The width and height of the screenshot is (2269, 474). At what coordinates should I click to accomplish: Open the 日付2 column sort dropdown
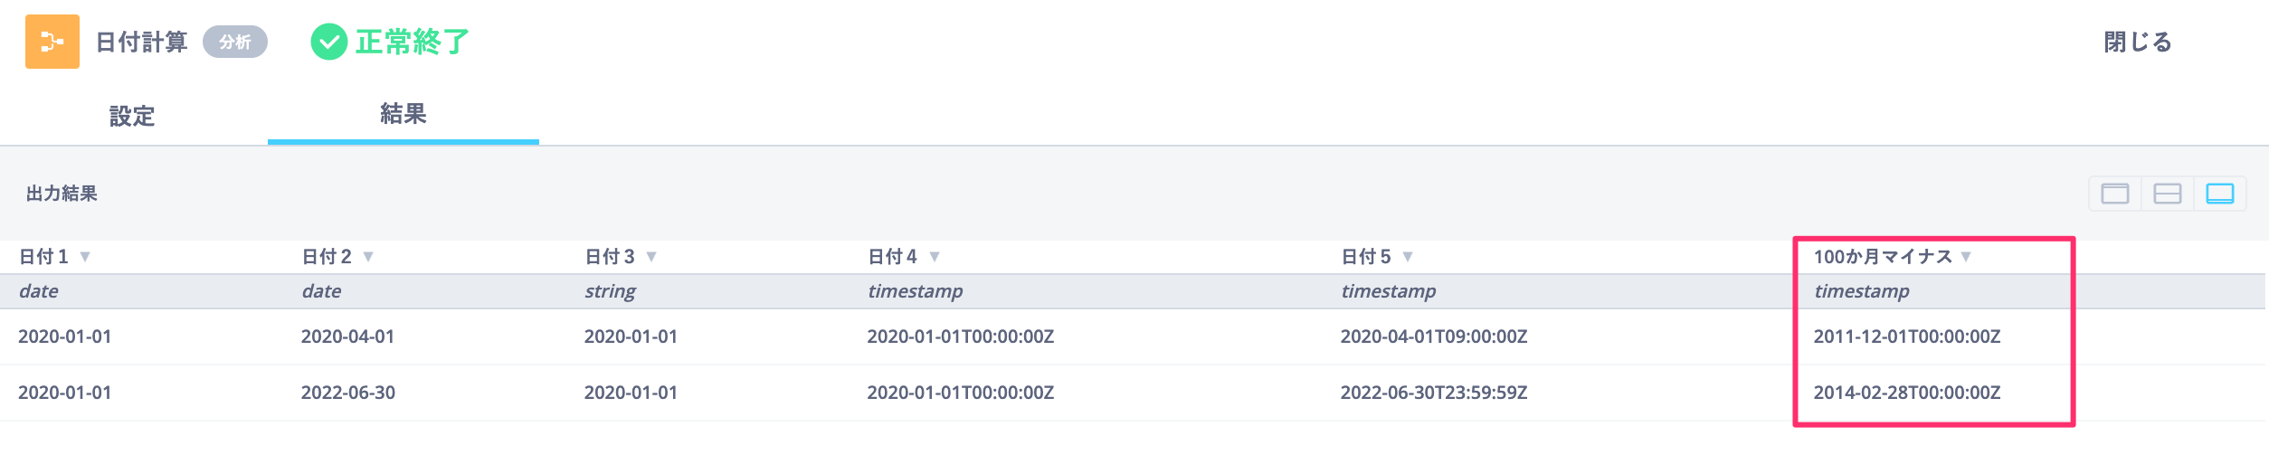pos(368,257)
